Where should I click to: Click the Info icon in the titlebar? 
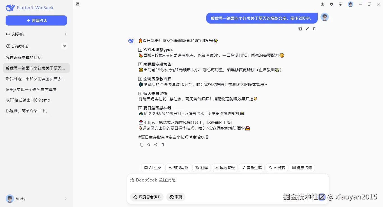click(x=322, y=4)
